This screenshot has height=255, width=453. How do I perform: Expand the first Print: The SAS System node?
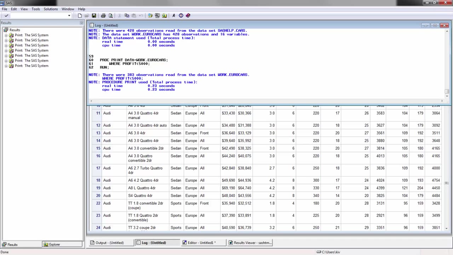[x=6, y=35]
